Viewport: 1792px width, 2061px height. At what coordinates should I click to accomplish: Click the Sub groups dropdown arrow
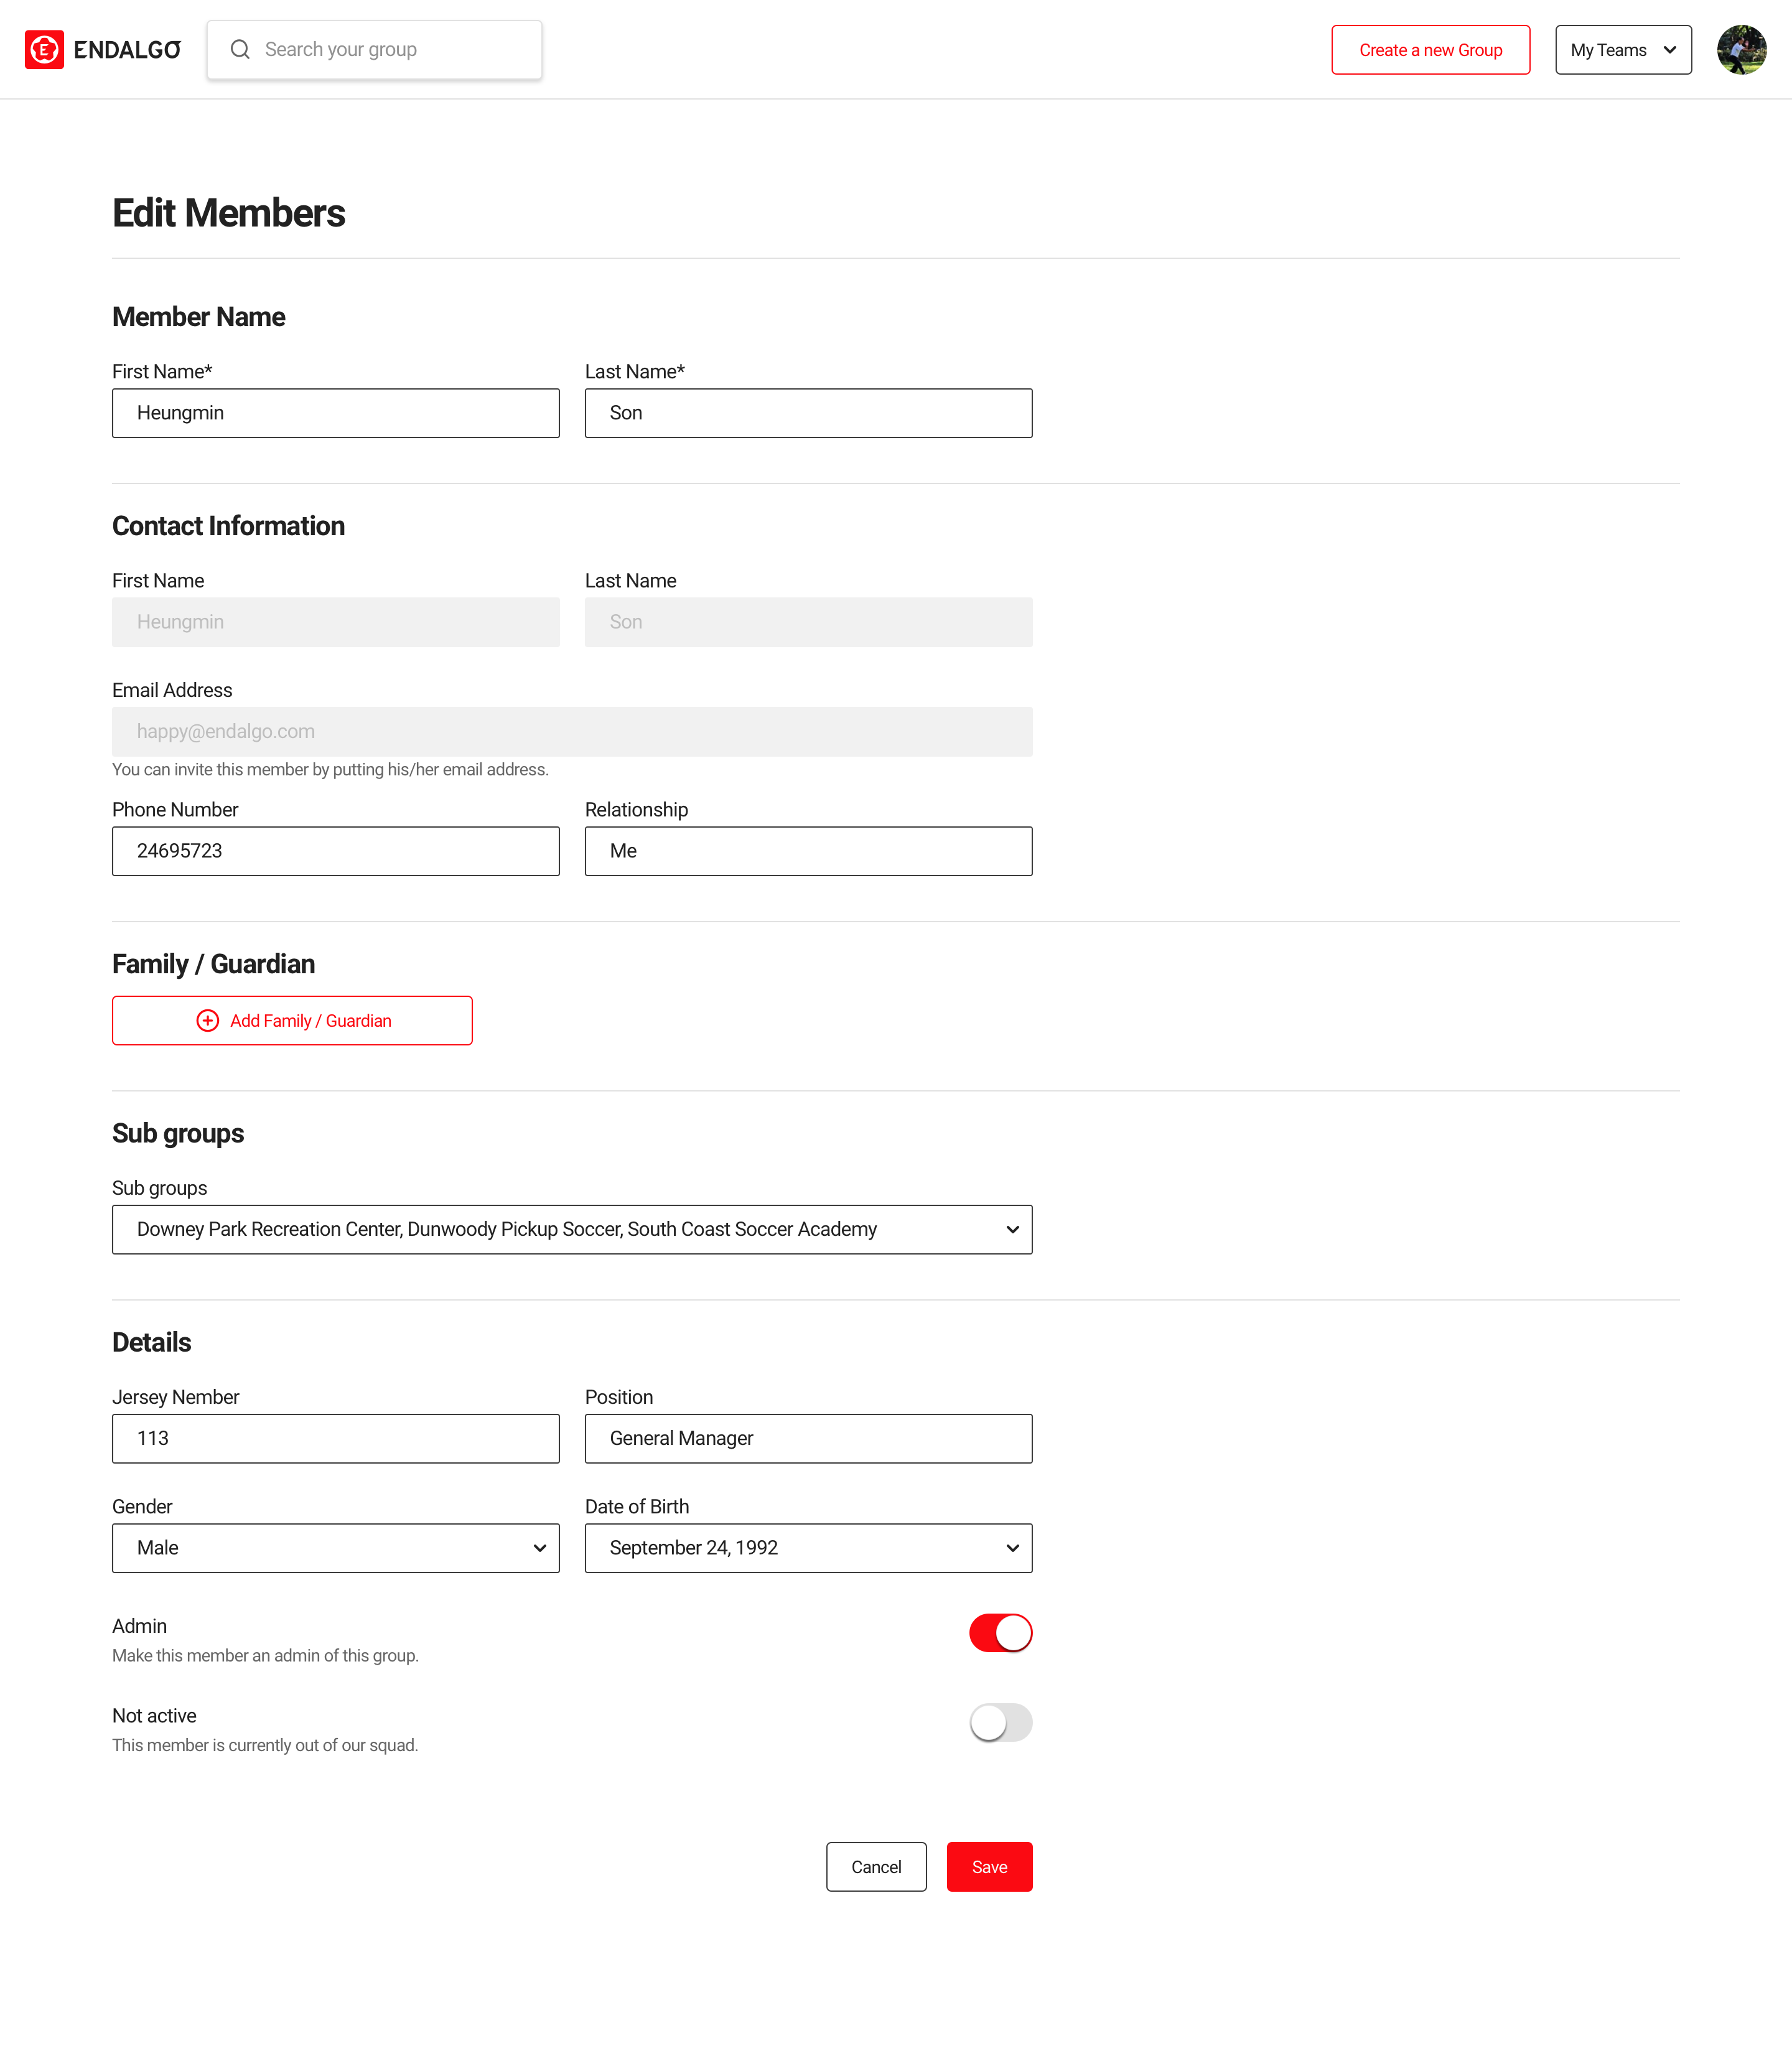pyautogui.click(x=1012, y=1229)
